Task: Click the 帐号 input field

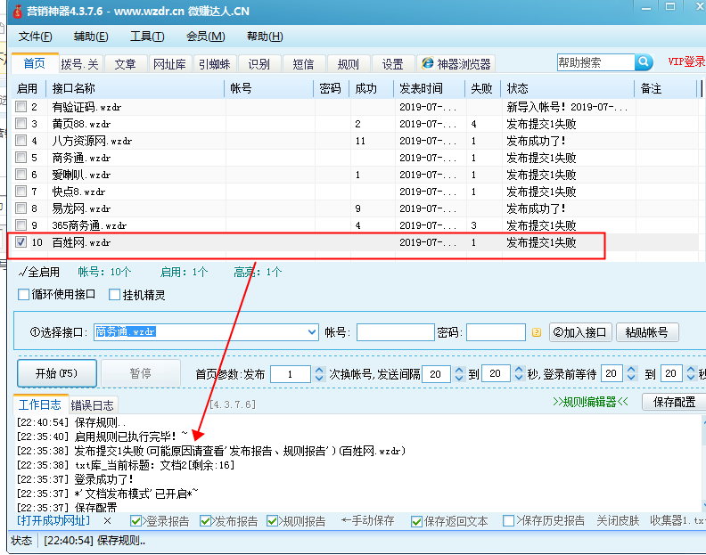Action: tap(395, 332)
